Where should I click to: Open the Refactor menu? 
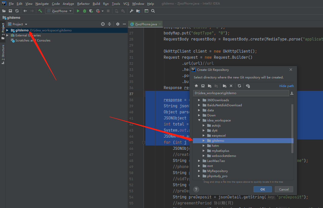[83, 4]
